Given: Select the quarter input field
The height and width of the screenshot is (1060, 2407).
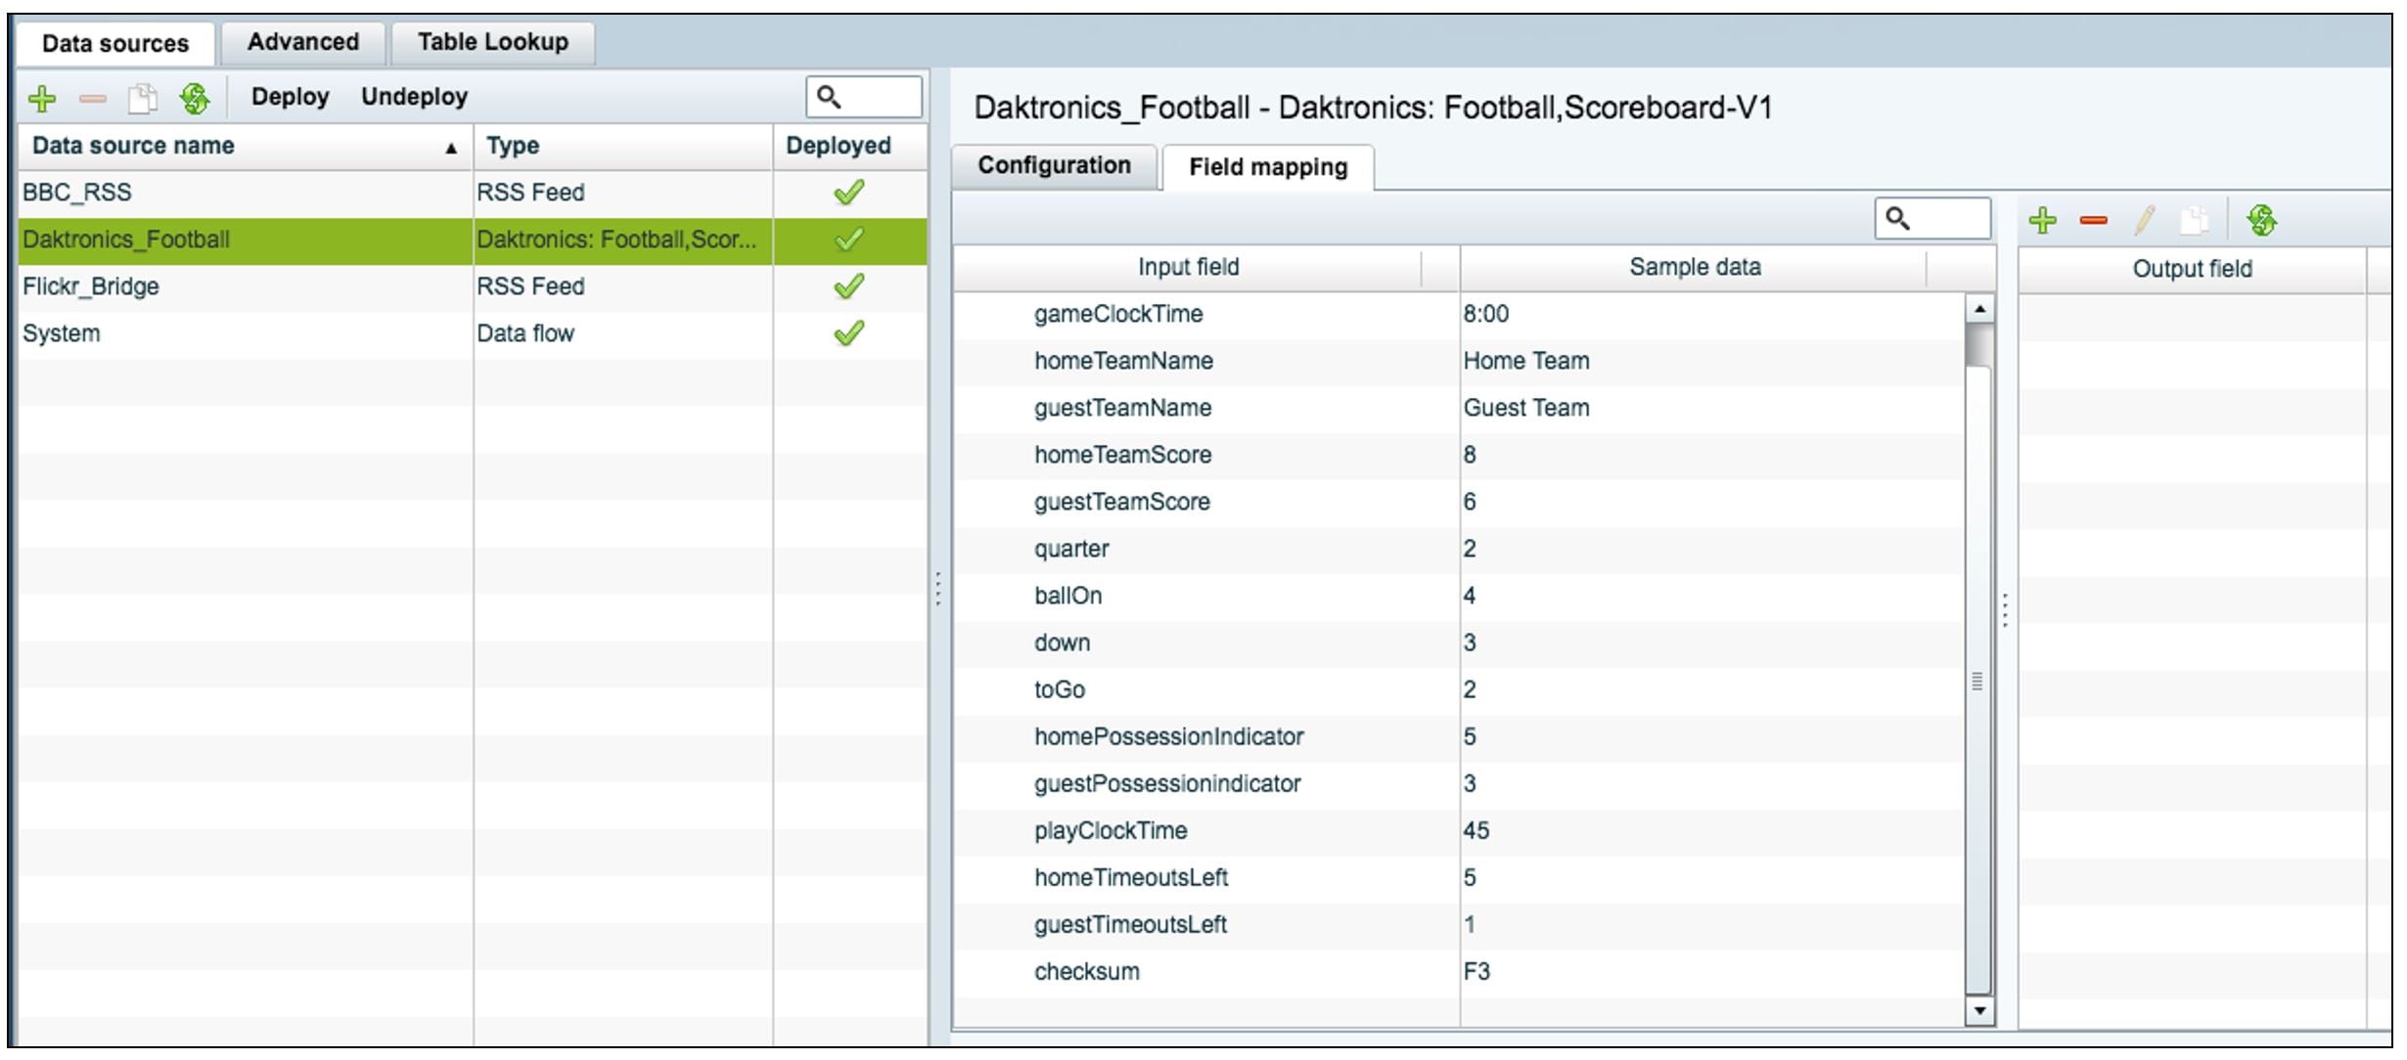Looking at the screenshot, I should [x=1071, y=549].
